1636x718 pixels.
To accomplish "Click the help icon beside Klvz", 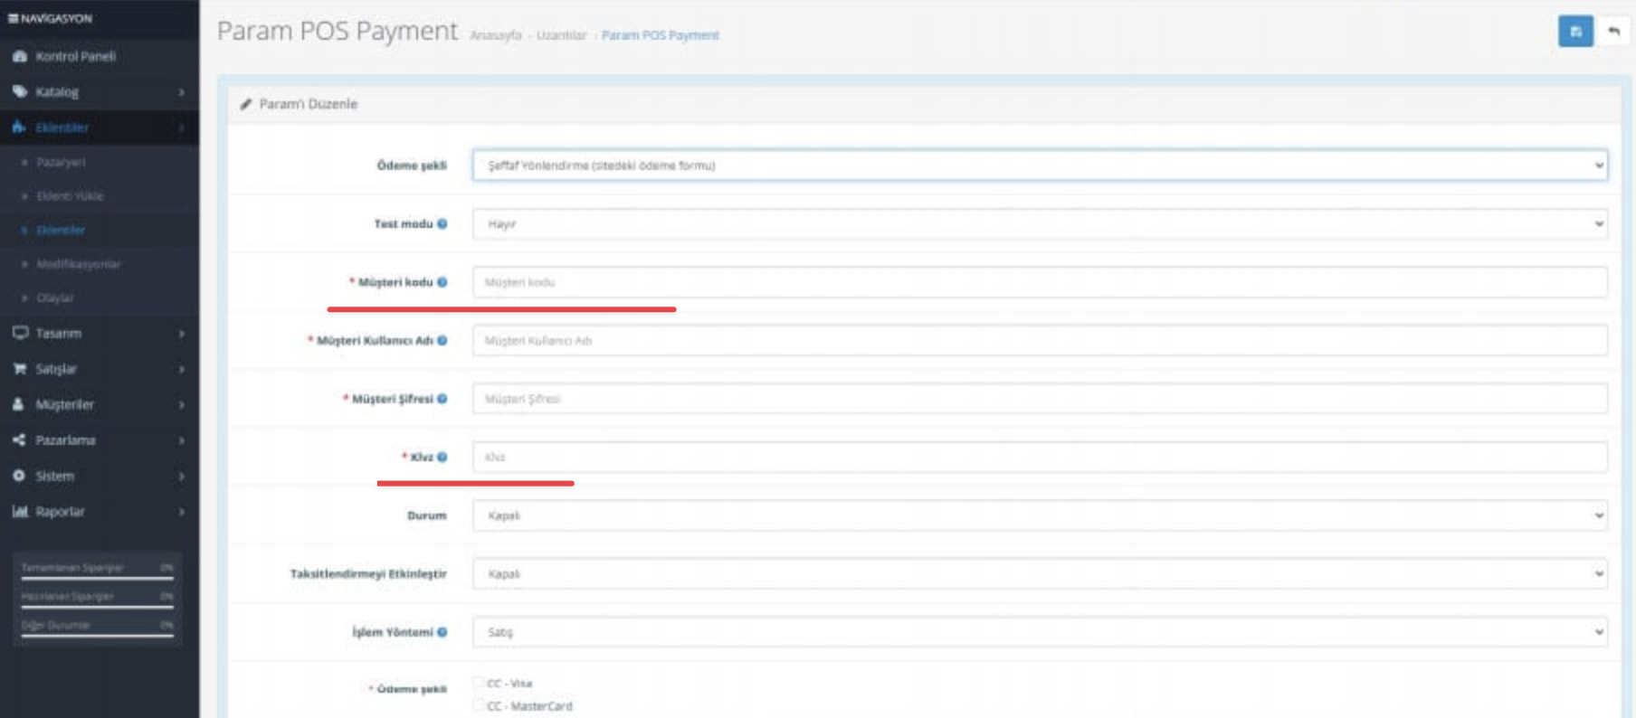I will pyautogui.click(x=442, y=458).
